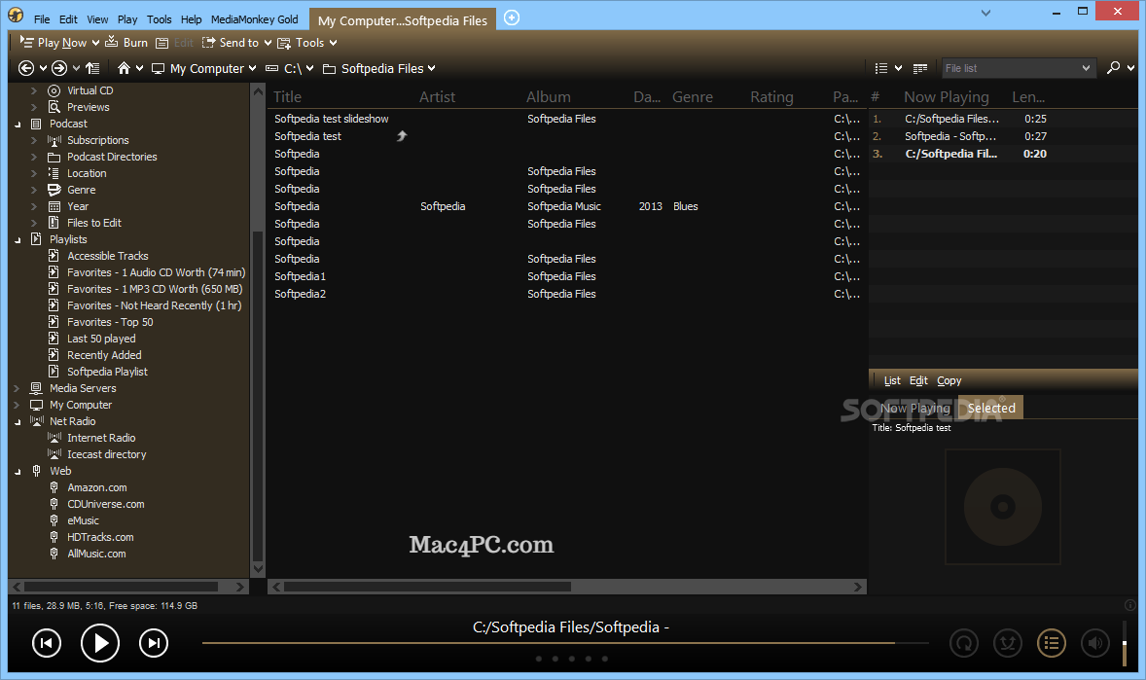Image resolution: width=1146 pixels, height=680 pixels.
Task: Click the column chooser icon beside the view mode
Action: 920,68
